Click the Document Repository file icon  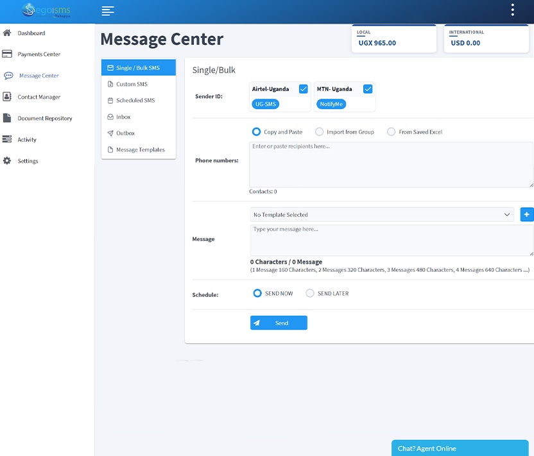[x=7, y=118]
